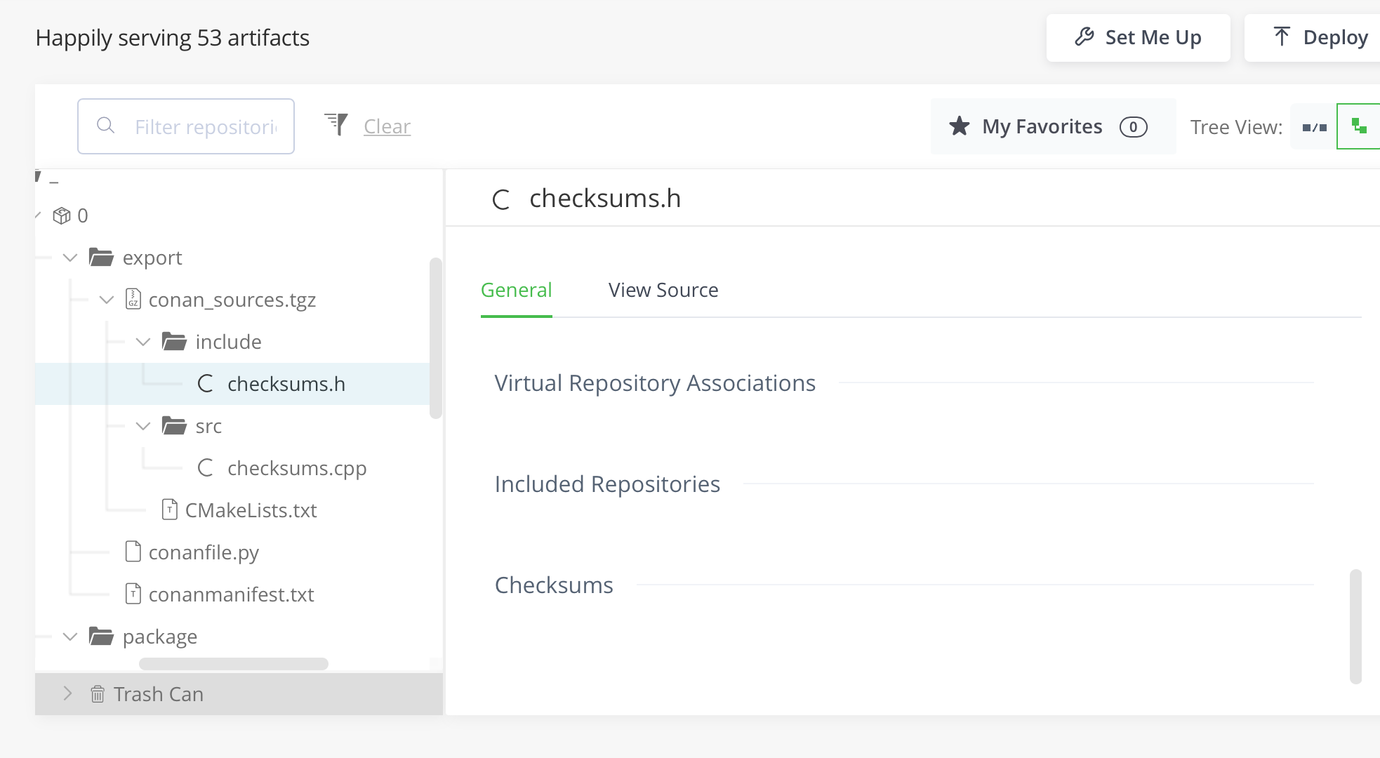Viewport: 1380px width, 758px height.
Task: Select the green tree view mode toggle
Action: click(x=1358, y=126)
